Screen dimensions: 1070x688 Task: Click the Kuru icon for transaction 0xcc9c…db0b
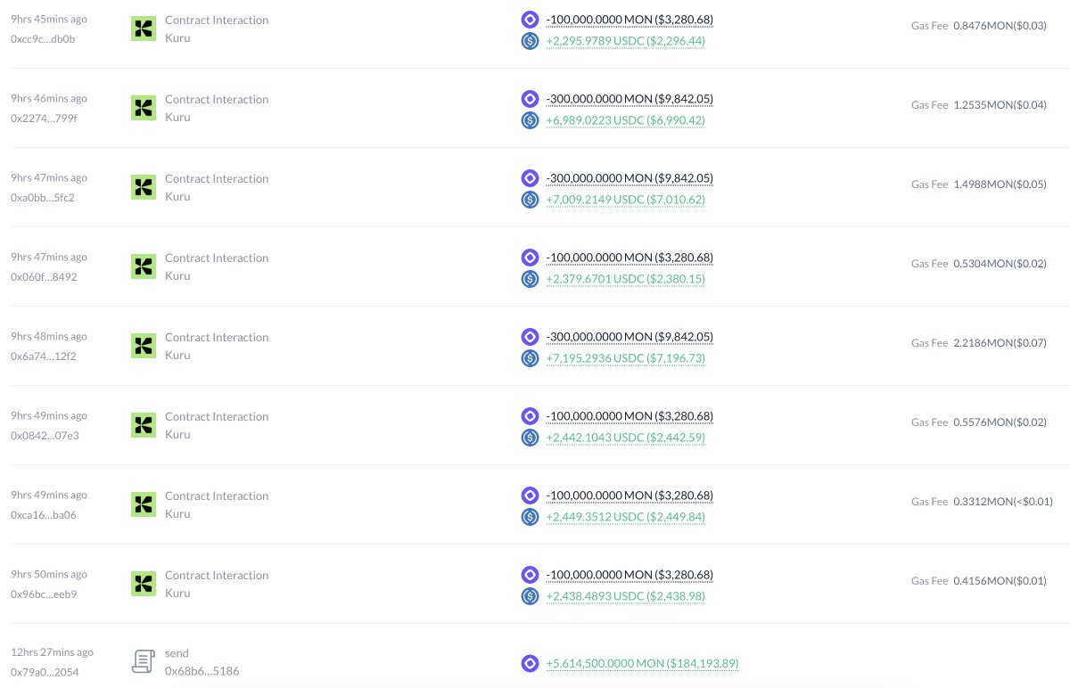click(x=143, y=29)
